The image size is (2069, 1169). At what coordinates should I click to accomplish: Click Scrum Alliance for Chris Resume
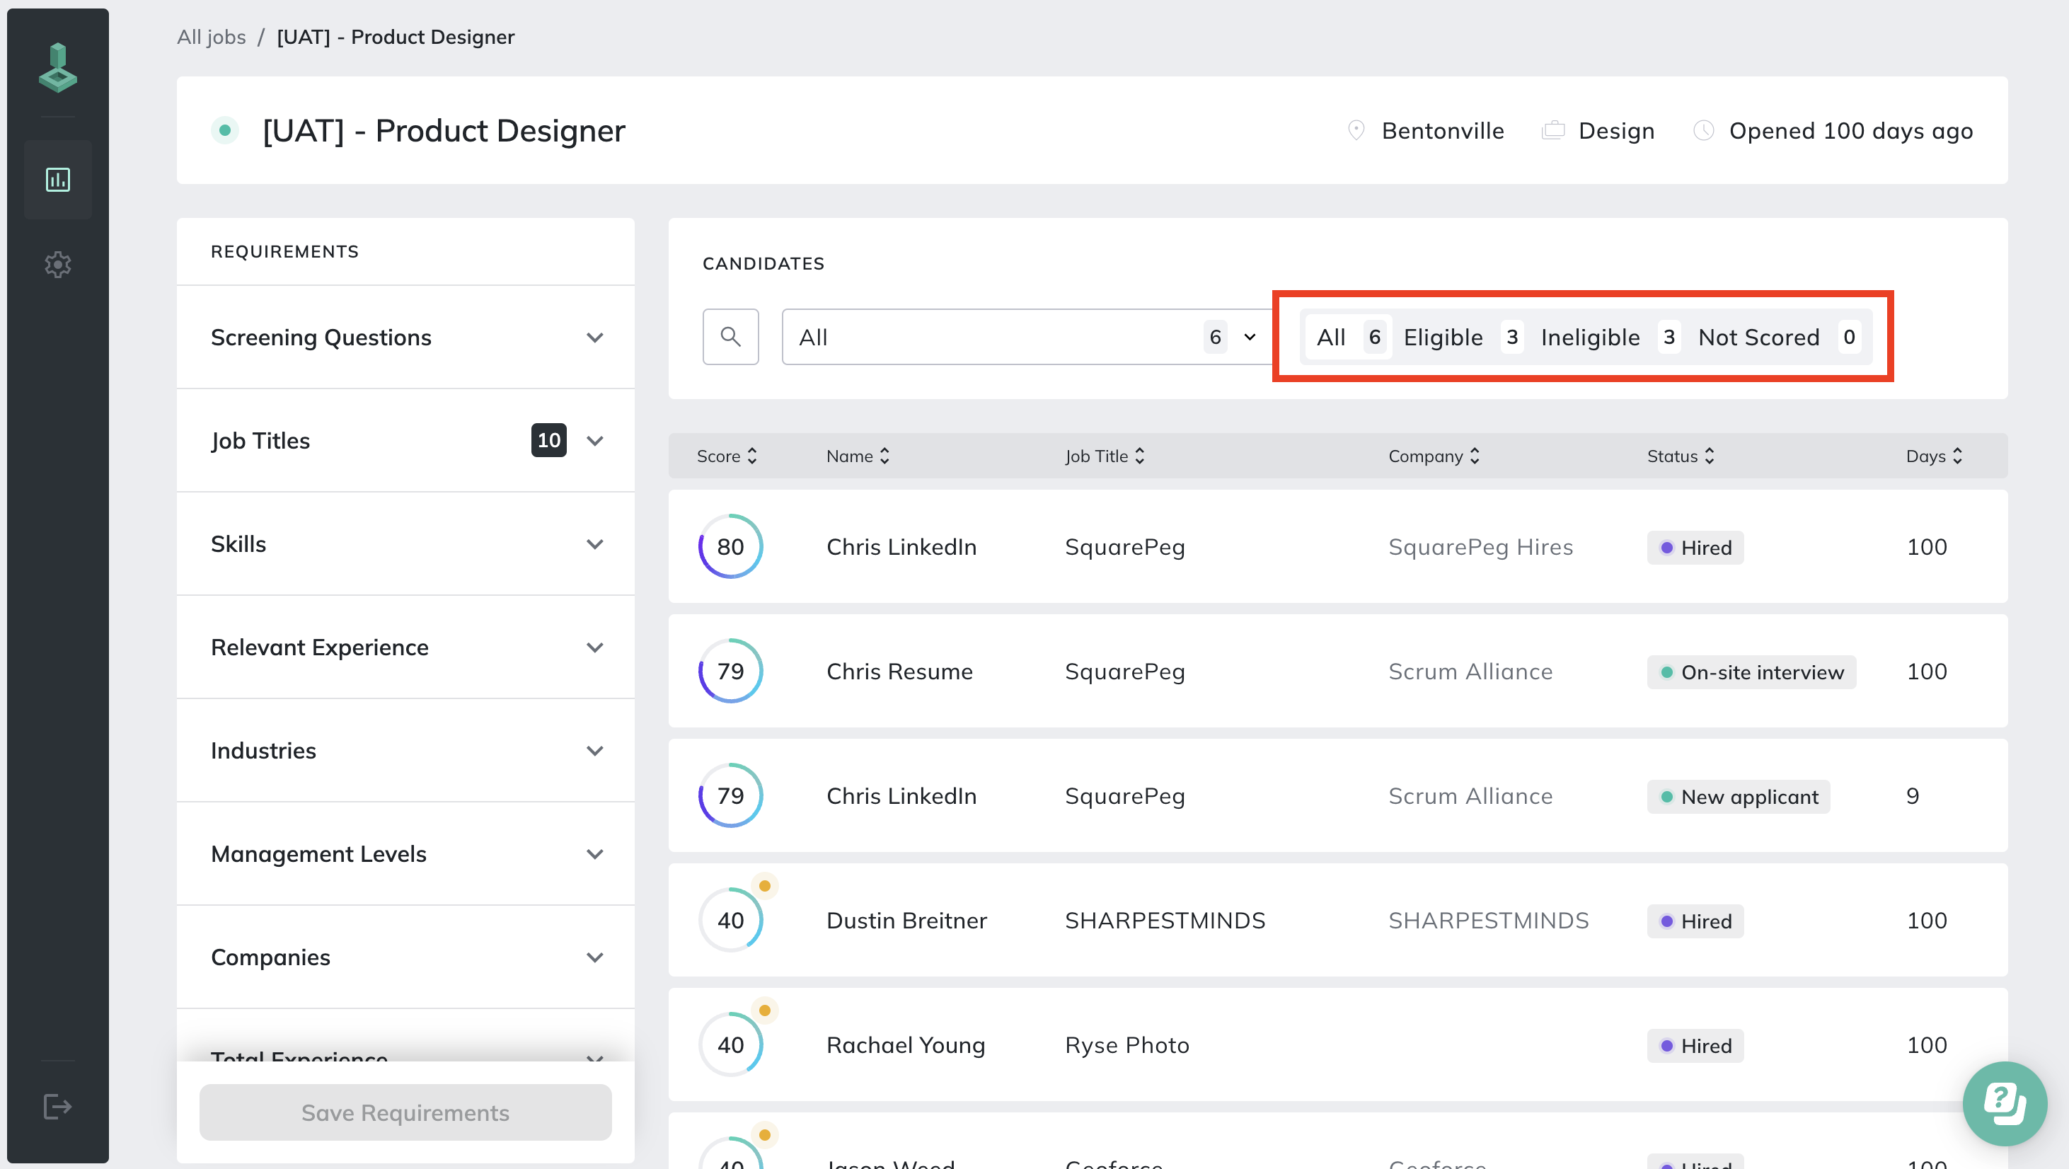(x=1470, y=672)
